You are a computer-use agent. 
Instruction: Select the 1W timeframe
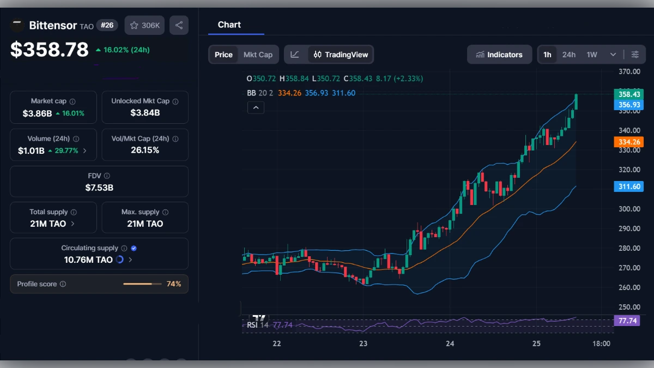click(x=591, y=55)
